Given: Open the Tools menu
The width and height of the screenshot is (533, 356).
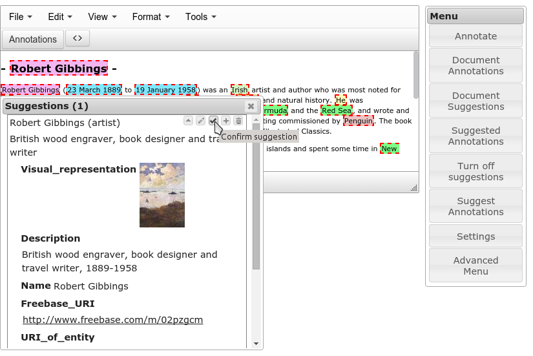Looking at the screenshot, I should coord(200,17).
